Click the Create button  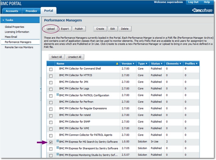pos(100,29)
